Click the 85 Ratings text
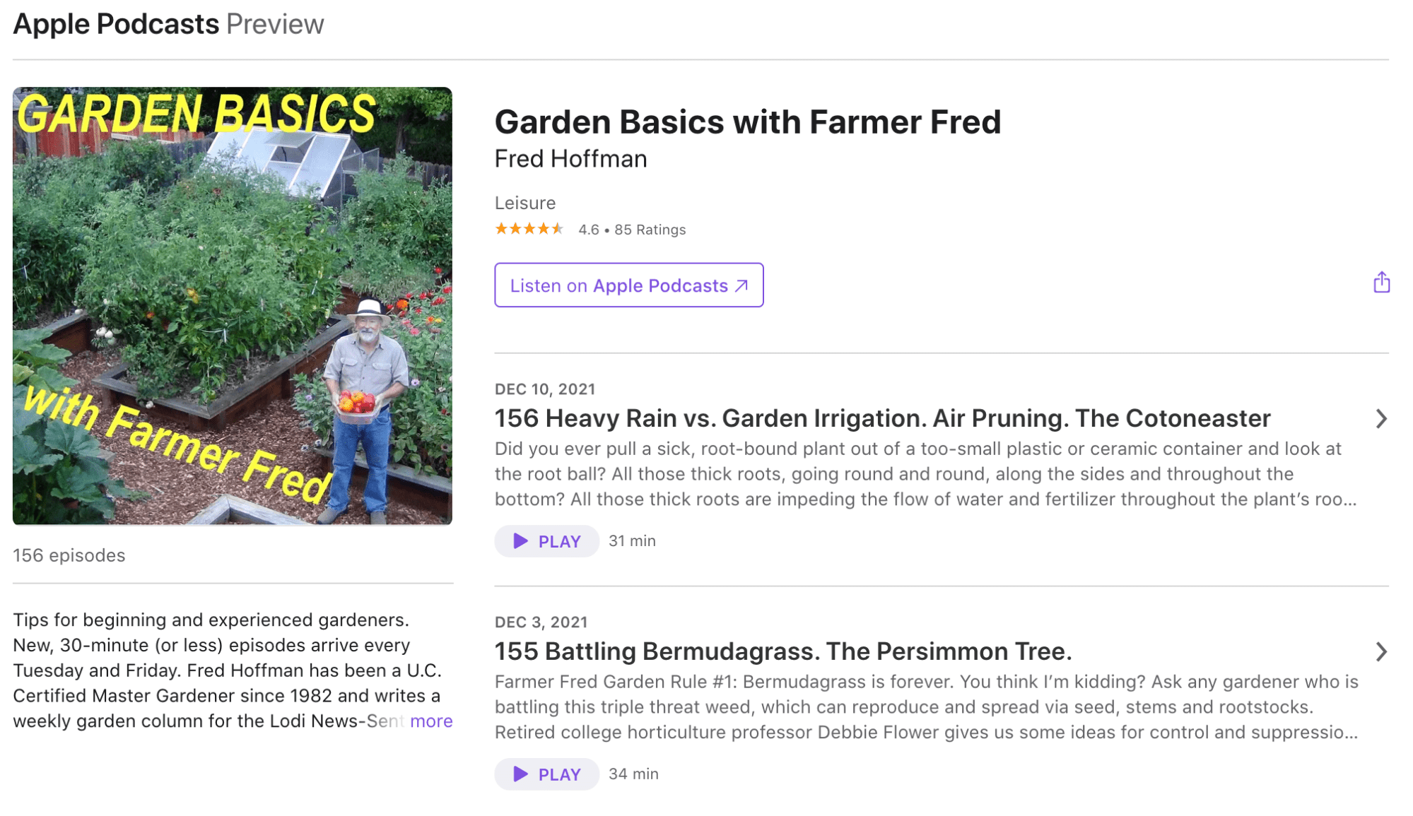Image resolution: width=1413 pixels, height=816 pixels. 650,230
